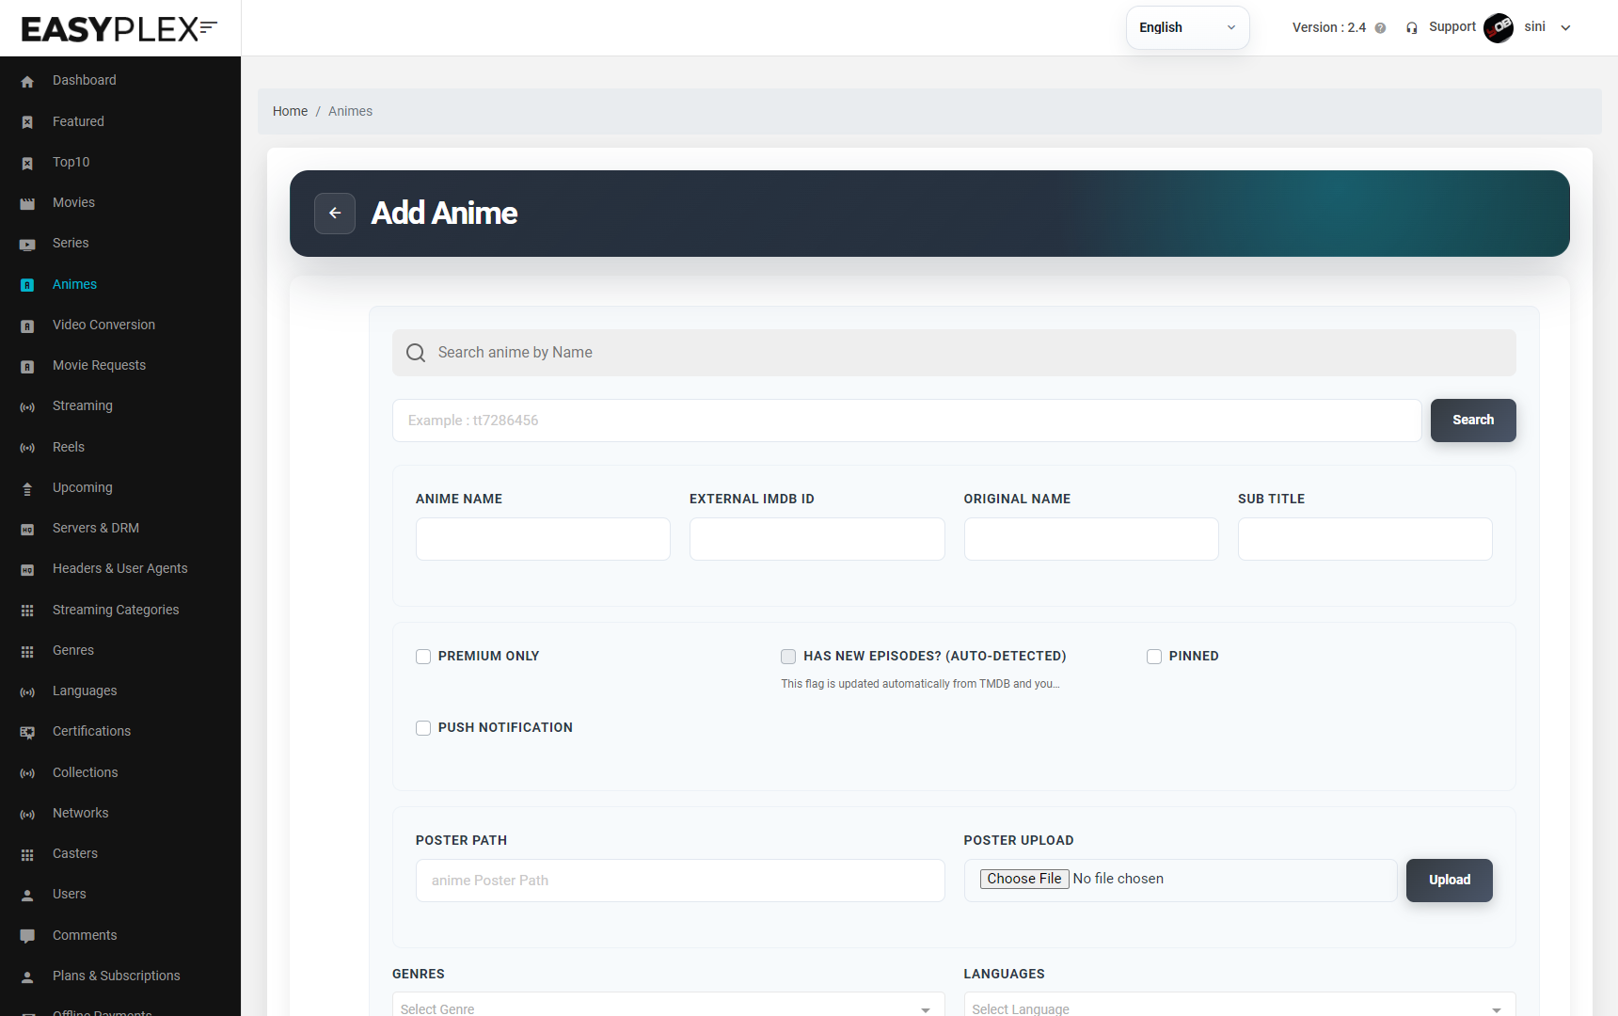This screenshot has width=1618, height=1016.
Task: Click the Plans & Subscriptions icon
Action: click(27, 976)
